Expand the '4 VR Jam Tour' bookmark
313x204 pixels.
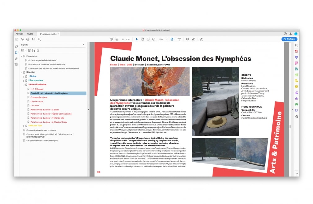pyautogui.click(x=24, y=126)
